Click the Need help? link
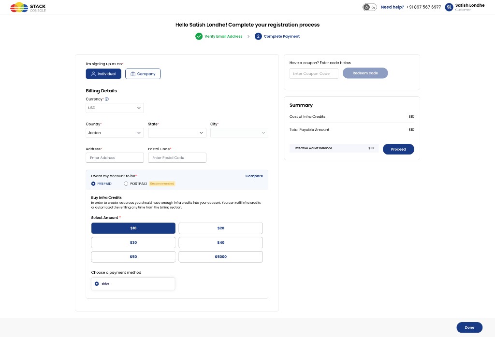 point(393,7)
